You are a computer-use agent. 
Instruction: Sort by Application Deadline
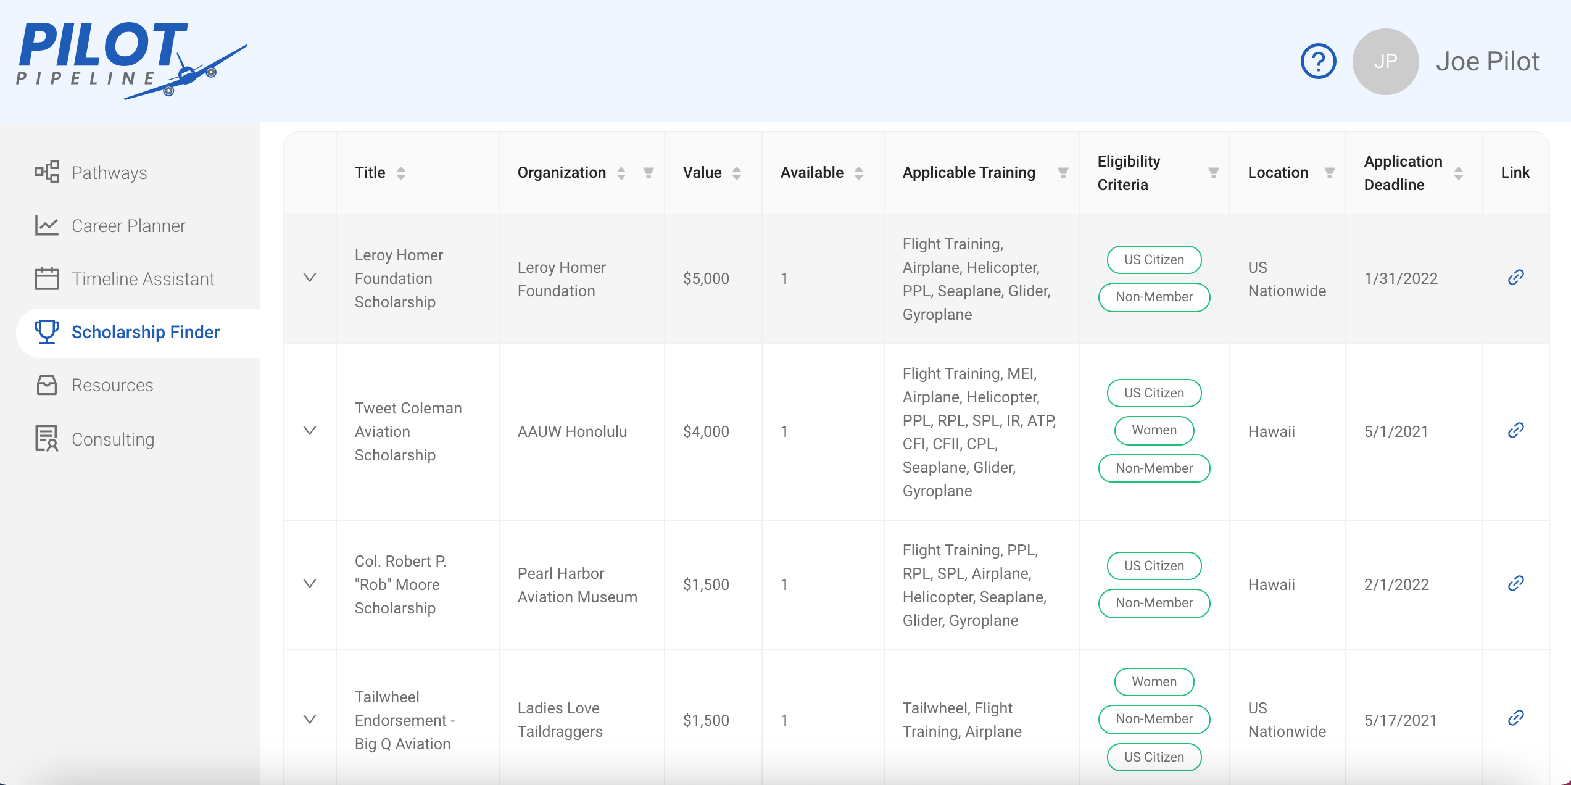click(x=1459, y=173)
